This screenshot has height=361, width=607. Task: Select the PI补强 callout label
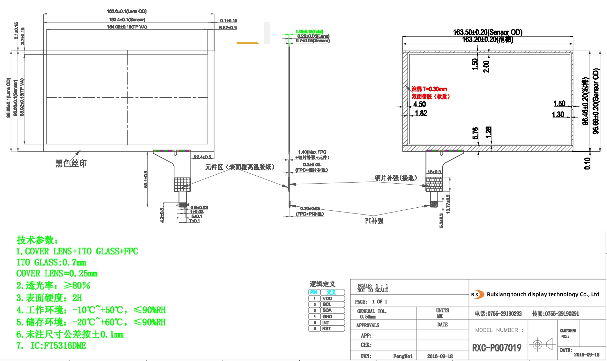pyautogui.click(x=374, y=221)
